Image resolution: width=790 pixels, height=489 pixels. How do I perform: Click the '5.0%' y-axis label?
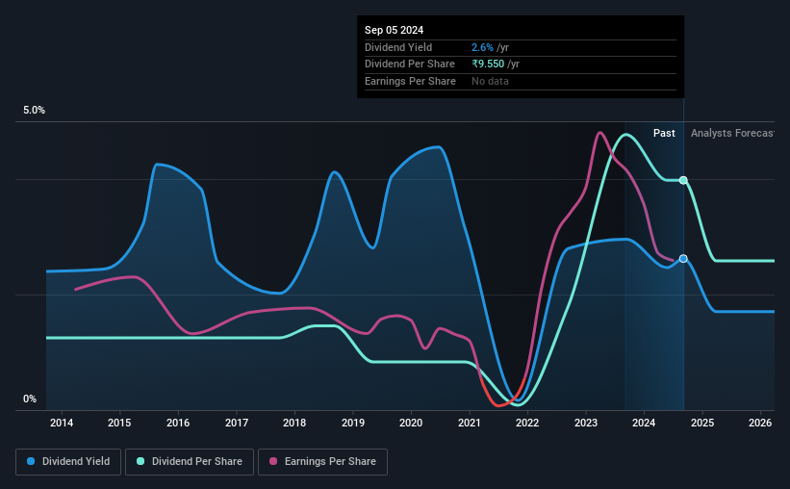coord(35,111)
